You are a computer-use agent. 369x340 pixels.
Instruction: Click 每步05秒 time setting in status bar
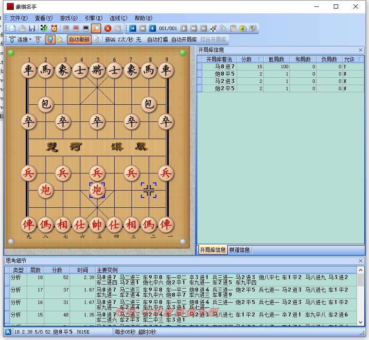pos(126,332)
